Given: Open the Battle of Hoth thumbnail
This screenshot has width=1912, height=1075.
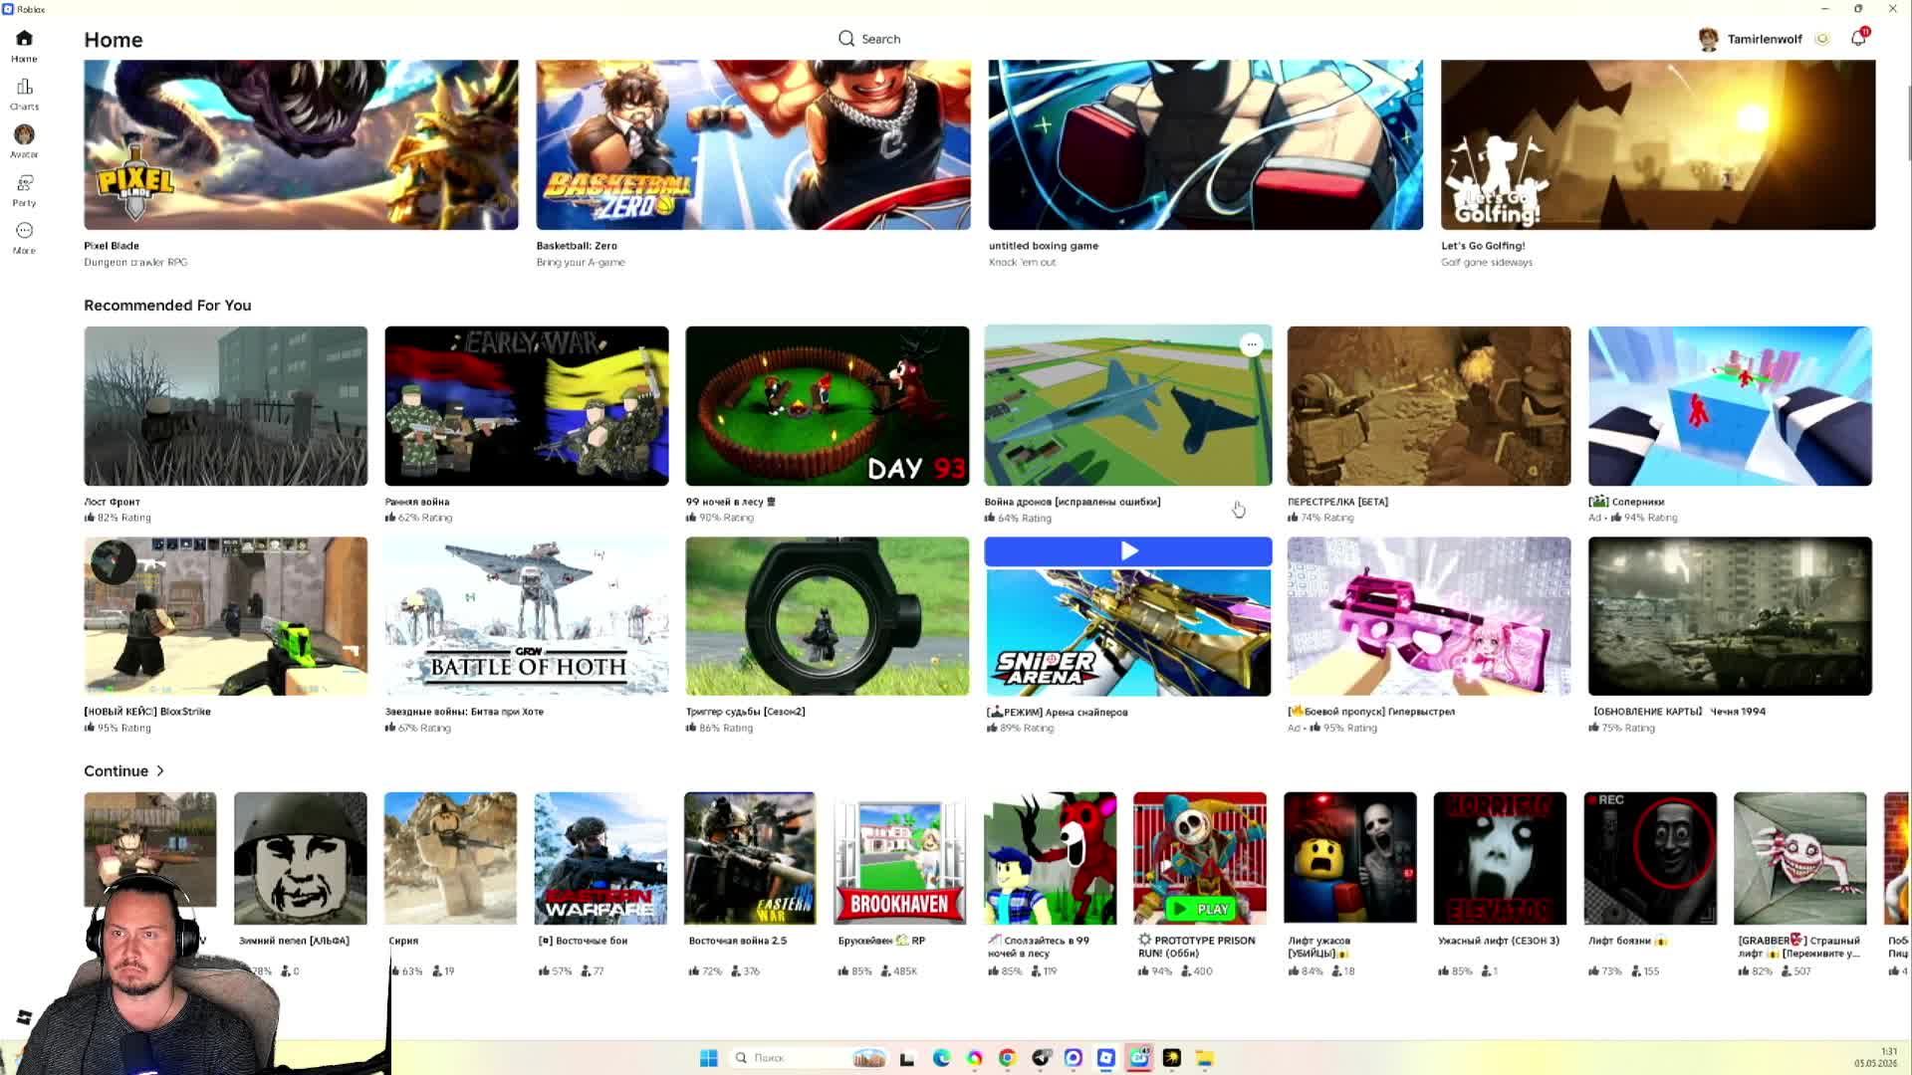Looking at the screenshot, I should [527, 616].
